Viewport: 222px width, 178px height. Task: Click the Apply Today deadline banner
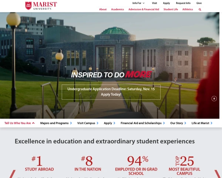click(x=111, y=92)
